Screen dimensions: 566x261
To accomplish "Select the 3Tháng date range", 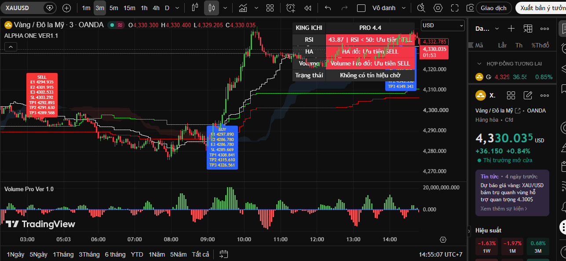I will click(89, 254).
